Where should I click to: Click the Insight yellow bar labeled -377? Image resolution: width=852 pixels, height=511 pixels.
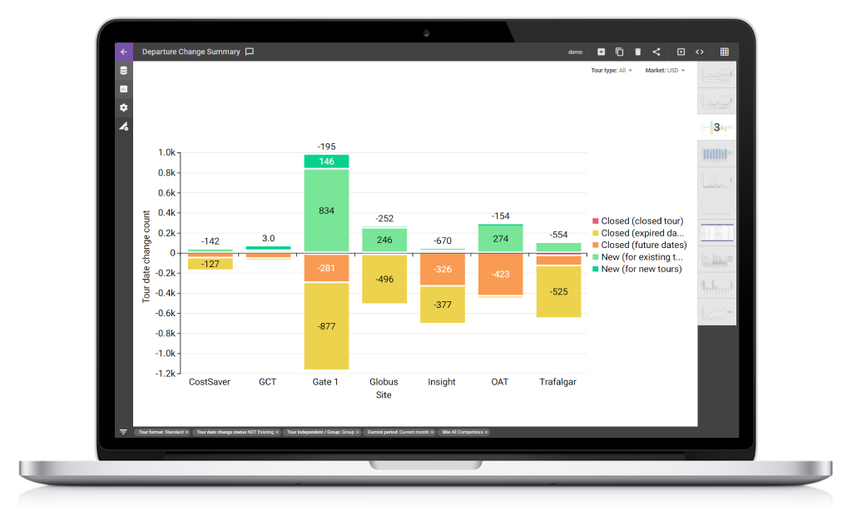click(x=443, y=305)
